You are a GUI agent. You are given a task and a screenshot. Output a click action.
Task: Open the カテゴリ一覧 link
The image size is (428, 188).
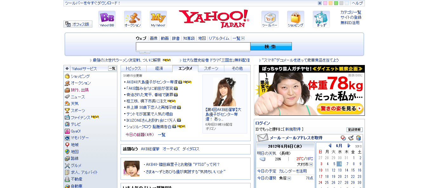tap(351, 12)
